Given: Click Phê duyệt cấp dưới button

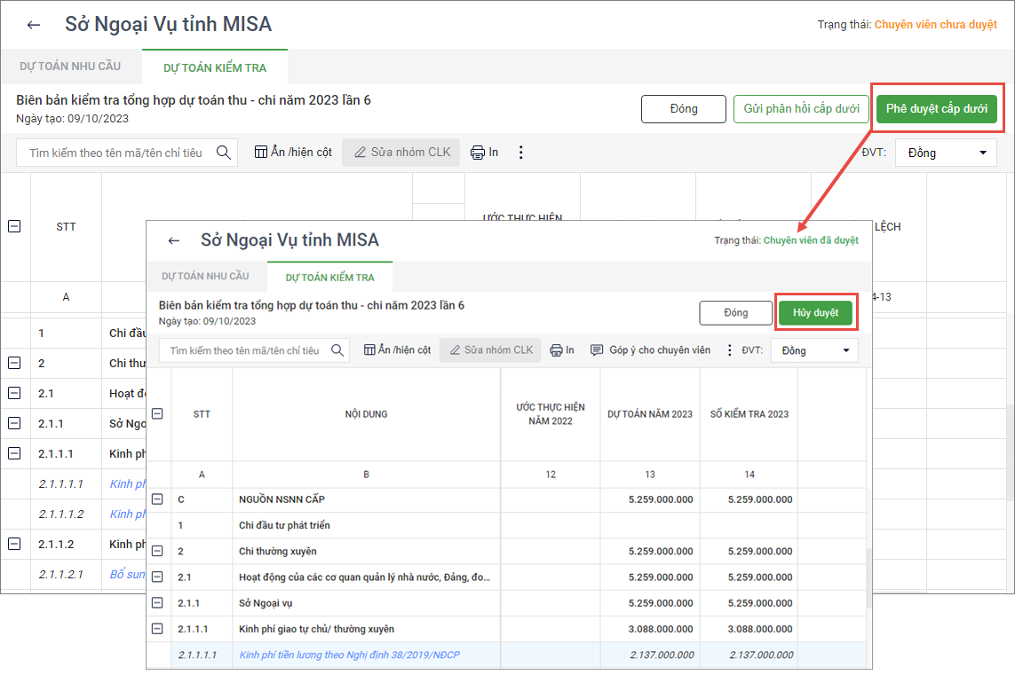Looking at the screenshot, I should pos(937,109).
